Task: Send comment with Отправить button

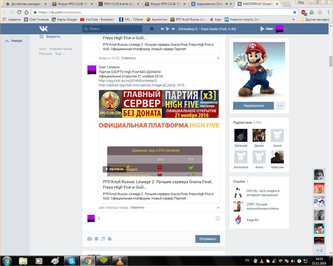Action: 208,239
